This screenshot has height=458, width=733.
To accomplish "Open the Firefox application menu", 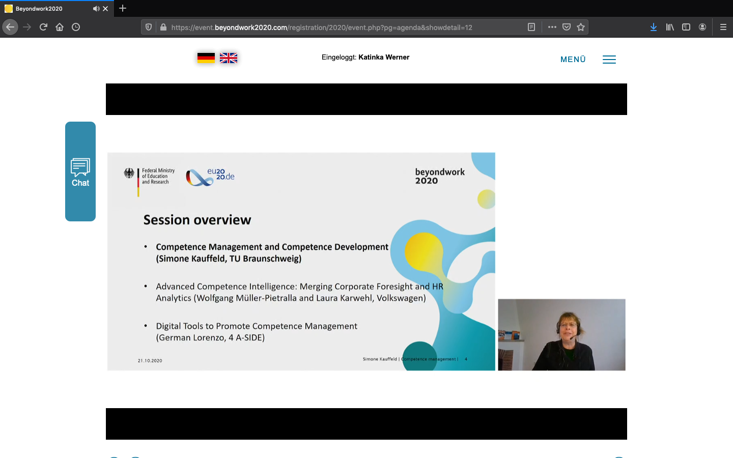I will click(723, 27).
